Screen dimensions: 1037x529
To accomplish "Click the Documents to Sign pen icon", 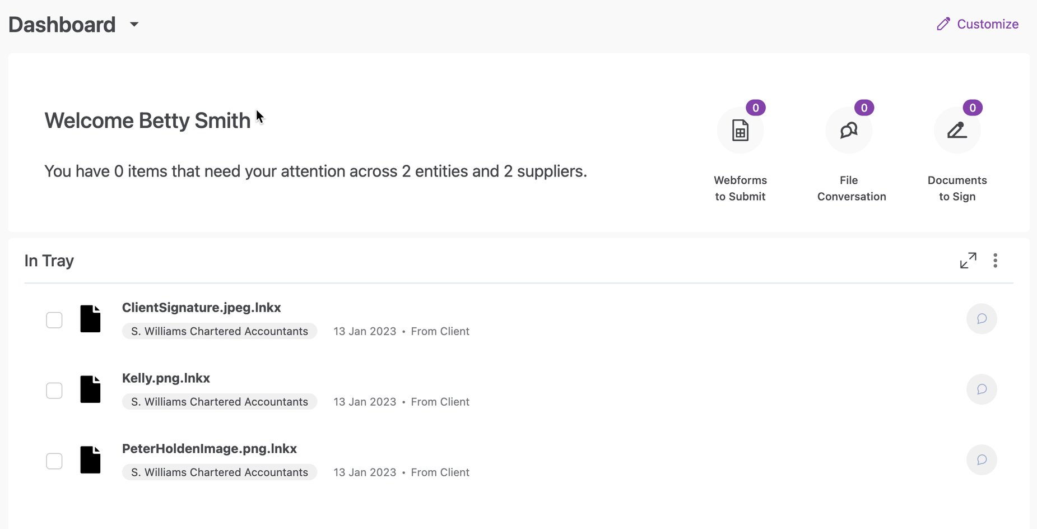I will point(957,131).
